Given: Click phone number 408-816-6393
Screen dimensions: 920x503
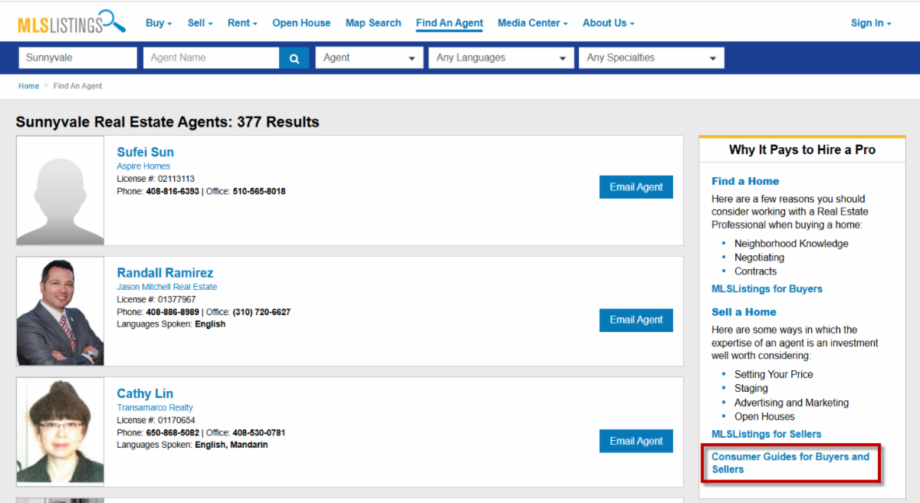Looking at the screenshot, I should coord(172,191).
